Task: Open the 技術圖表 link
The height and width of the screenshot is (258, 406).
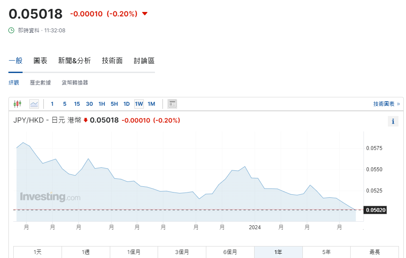Action: 386,104
